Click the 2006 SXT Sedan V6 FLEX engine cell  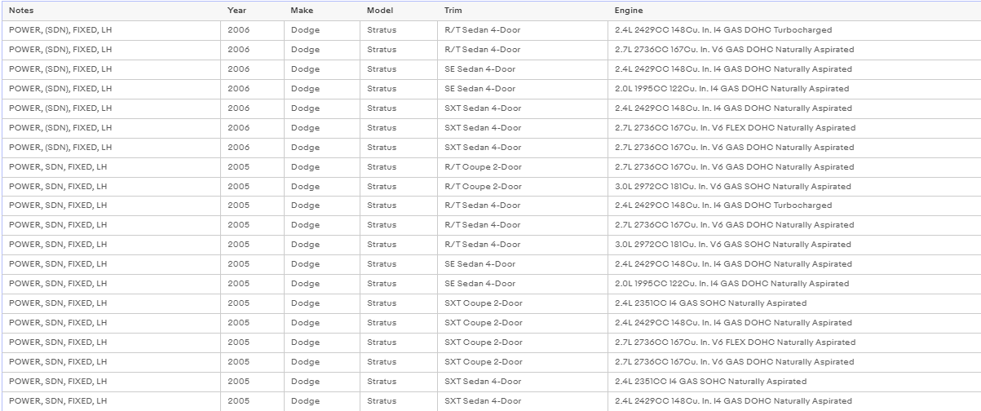click(x=793, y=128)
